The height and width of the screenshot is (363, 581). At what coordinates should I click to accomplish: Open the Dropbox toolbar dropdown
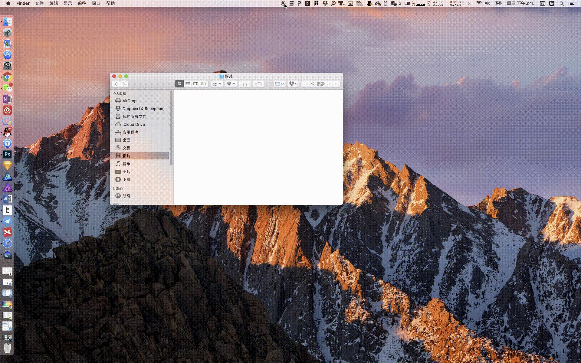pos(293,84)
